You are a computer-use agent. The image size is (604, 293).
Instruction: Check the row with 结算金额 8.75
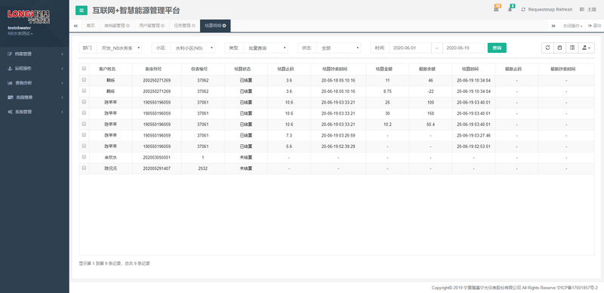tap(84, 91)
